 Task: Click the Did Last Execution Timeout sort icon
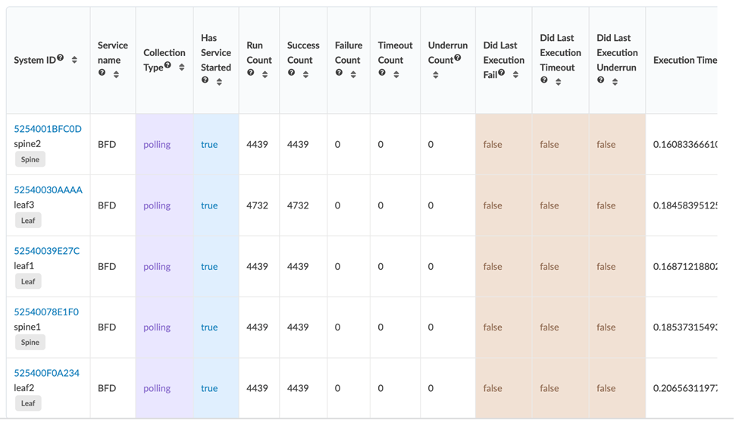pyautogui.click(x=558, y=81)
